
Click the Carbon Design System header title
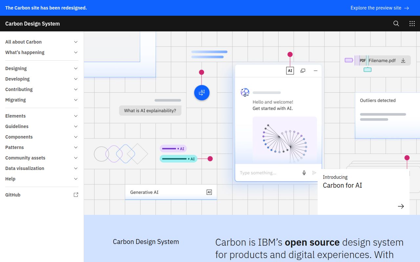32,24
